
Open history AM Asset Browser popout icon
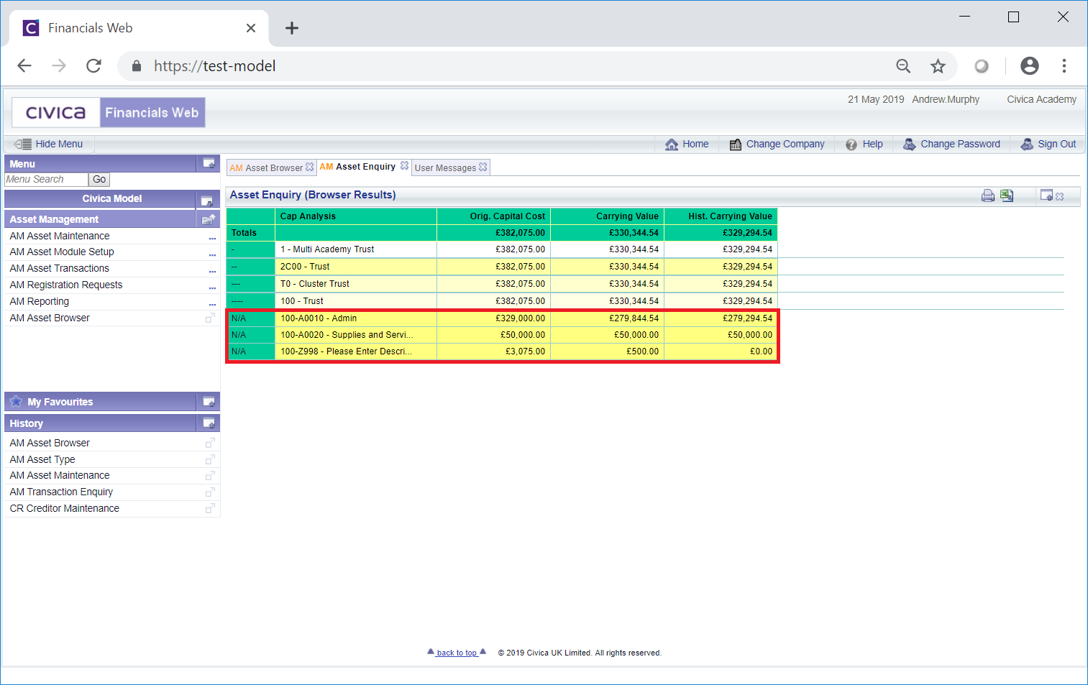click(x=210, y=443)
